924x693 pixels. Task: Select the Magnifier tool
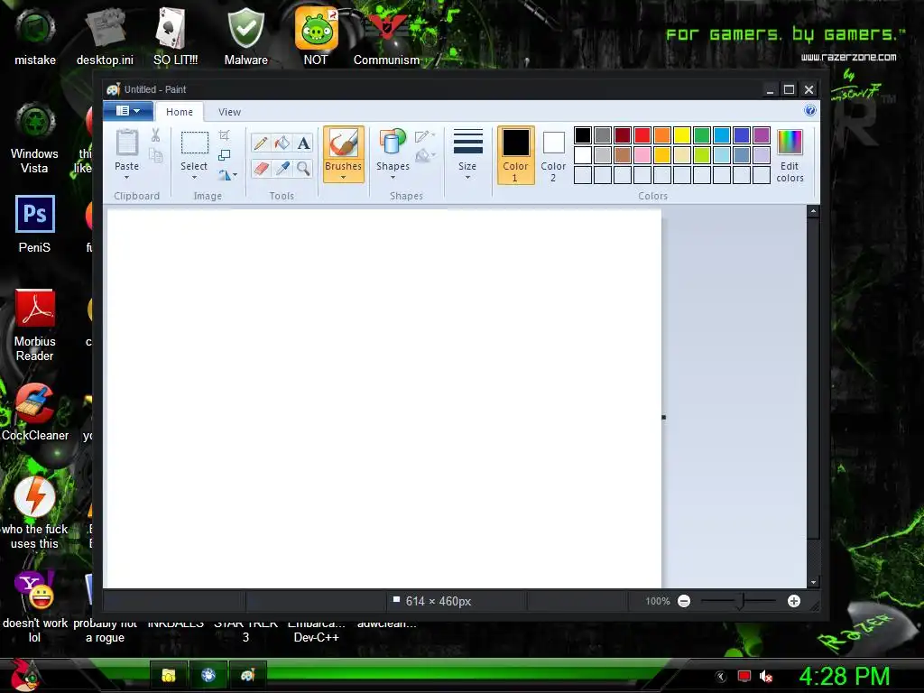[303, 169]
